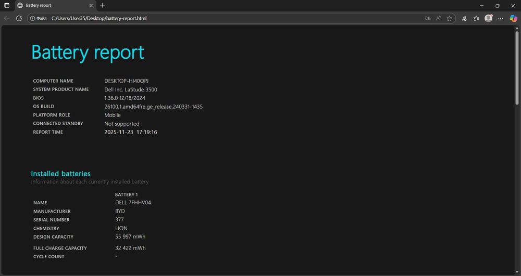Screen dimensions: 521x276
Task: Select Not supported standby value
Action: coord(121,124)
